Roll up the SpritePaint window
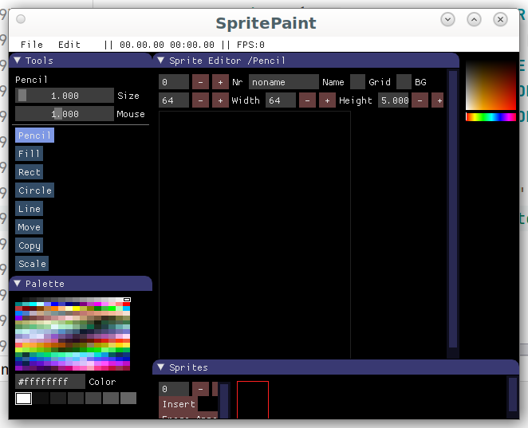Screen dimensions: 528x428 click(x=447, y=19)
